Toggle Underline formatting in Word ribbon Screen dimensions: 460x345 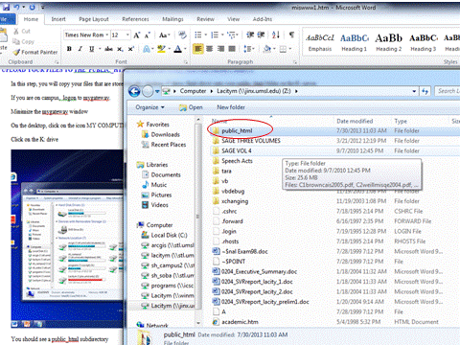point(92,49)
